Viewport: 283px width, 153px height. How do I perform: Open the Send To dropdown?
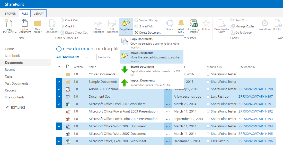240,20
